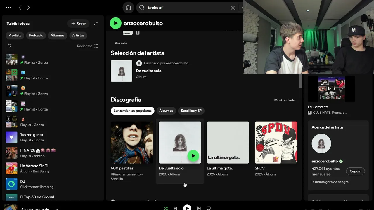Play enzocerobulto from the header button
Image resolution: width=374 pixels, height=210 pixels.
click(116, 23)
